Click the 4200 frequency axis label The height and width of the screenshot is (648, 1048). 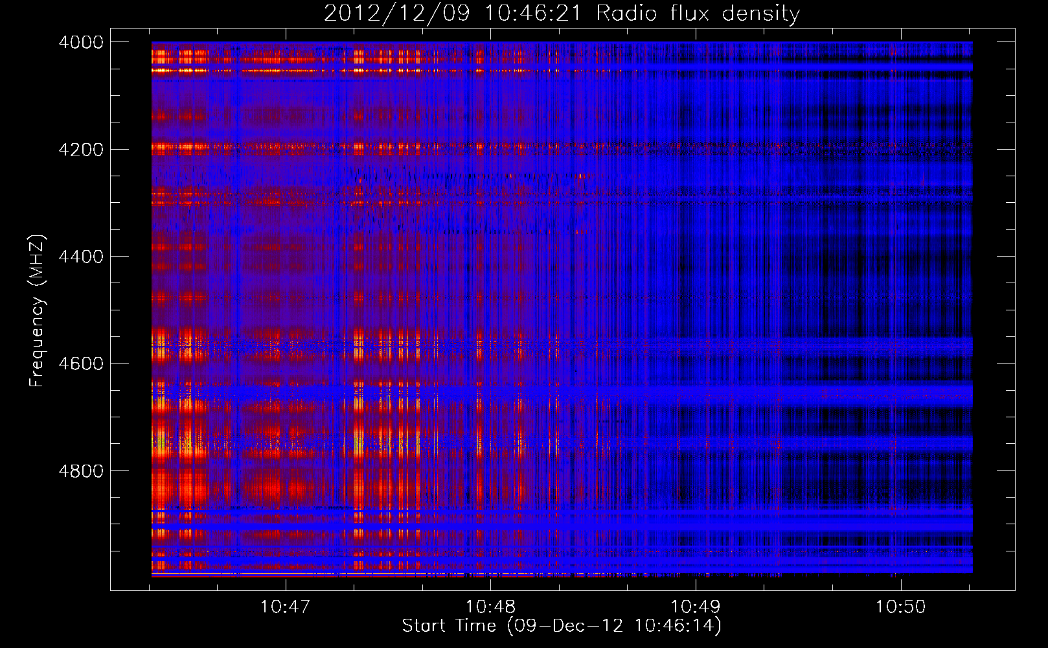[81, 150]
